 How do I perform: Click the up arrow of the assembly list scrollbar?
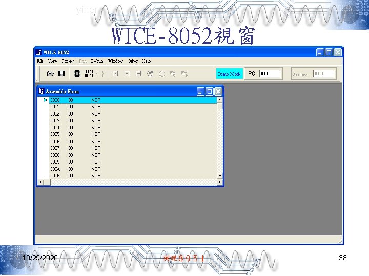point(220,100)
